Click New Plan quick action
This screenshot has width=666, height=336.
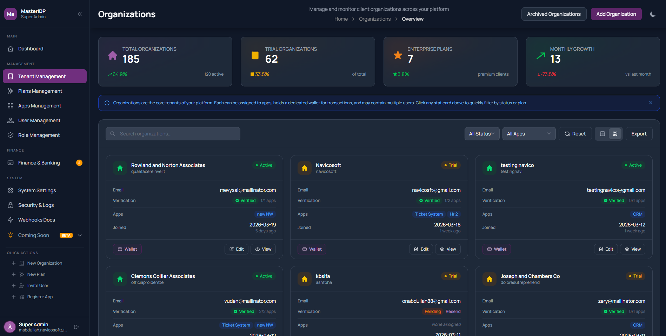click(x=36, y=274)
